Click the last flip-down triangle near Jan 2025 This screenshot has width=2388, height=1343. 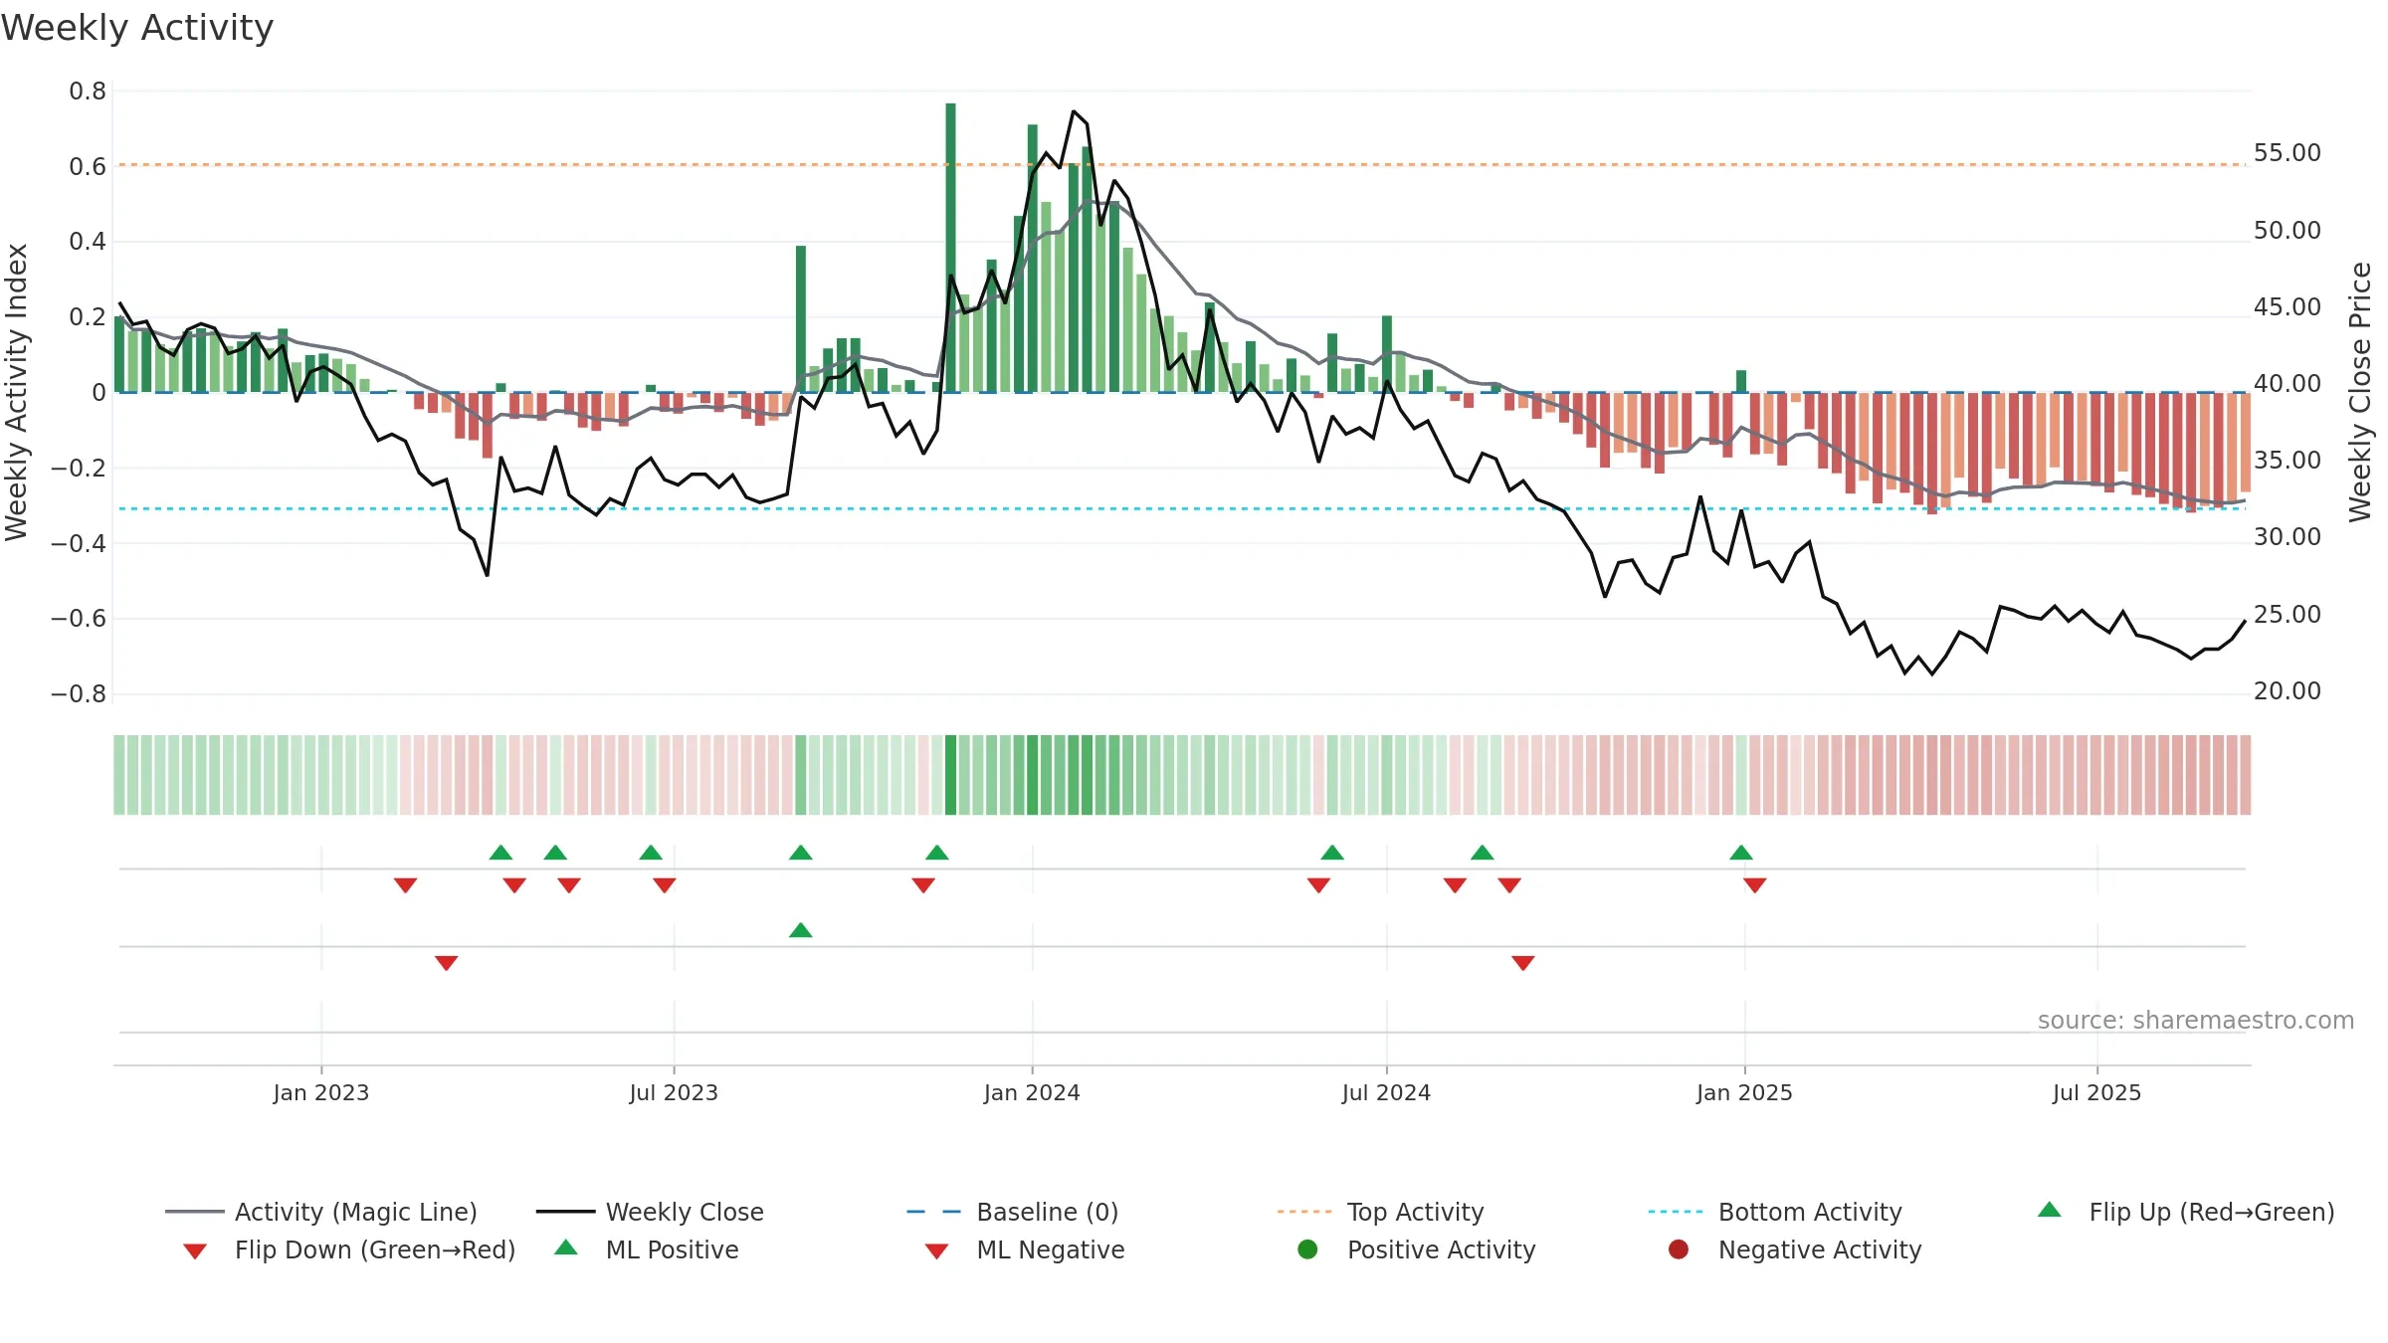1755,885
